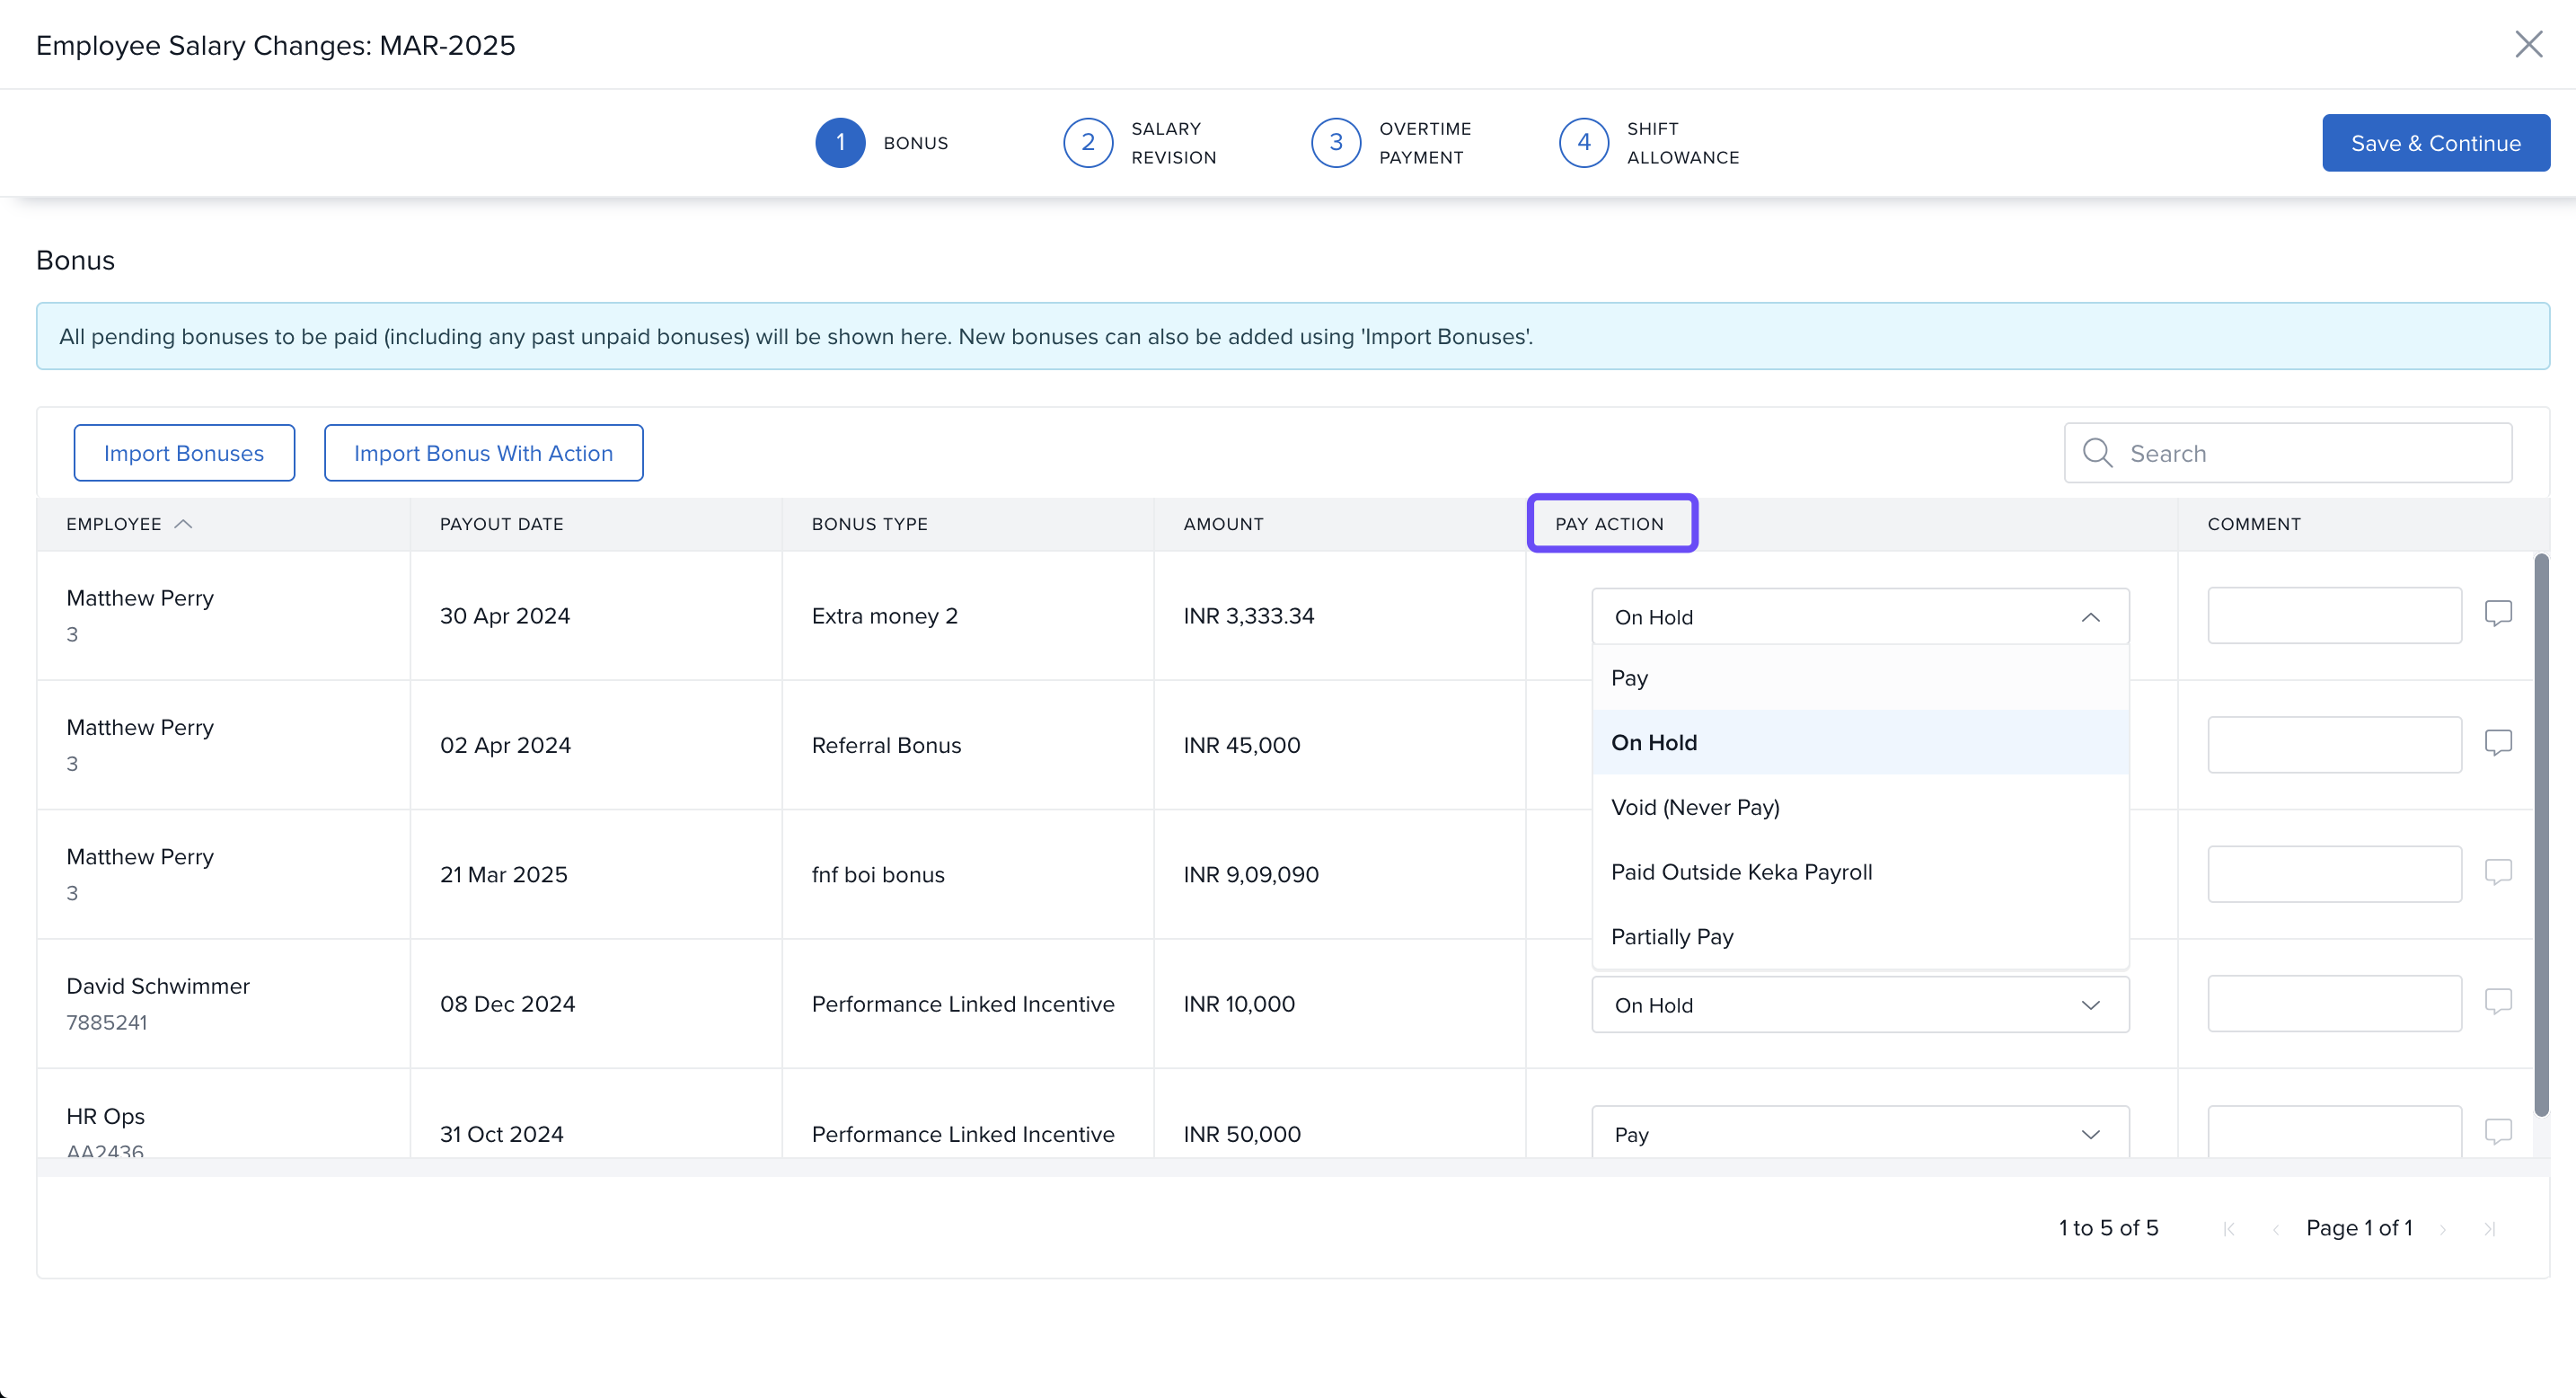
Task: Expand HR Ops pay action dropdown
Action: (x=1859, y=1133)
